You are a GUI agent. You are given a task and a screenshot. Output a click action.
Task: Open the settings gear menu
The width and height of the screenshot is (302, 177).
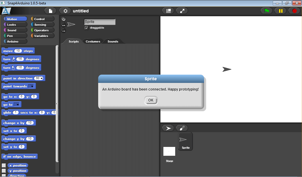coord(65,11)
